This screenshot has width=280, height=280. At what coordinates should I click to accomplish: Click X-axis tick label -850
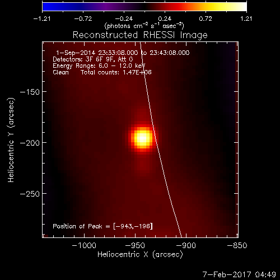click(237, 245)
